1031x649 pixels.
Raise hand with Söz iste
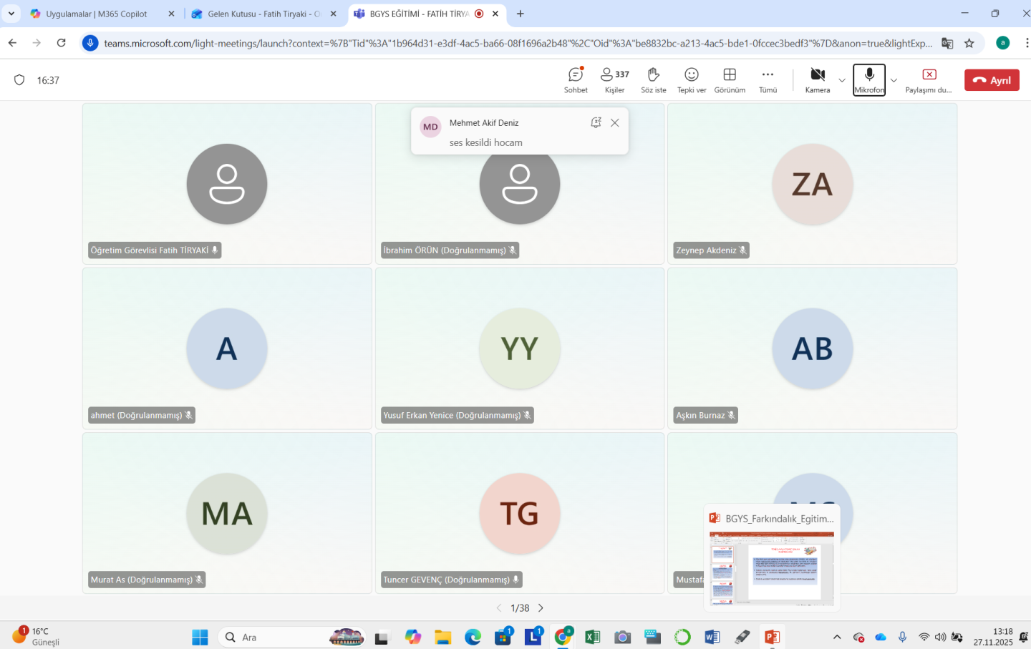(653, 79)
